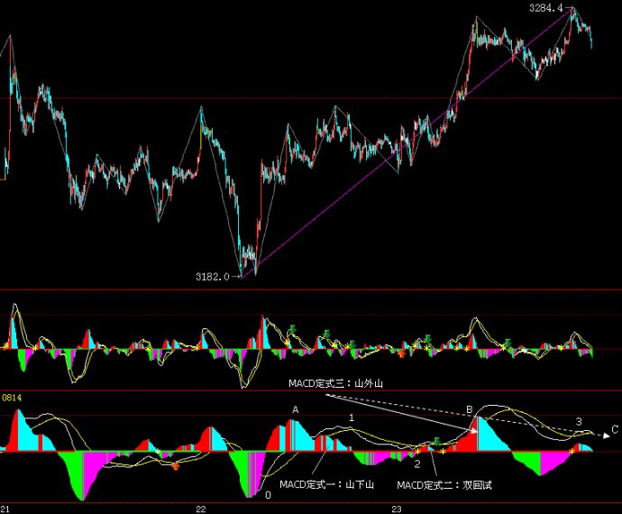The height and width of the screenshot is (514, 622).
Task: Select the number 0 label at MACD trough
Action: [x=268, y=495]
